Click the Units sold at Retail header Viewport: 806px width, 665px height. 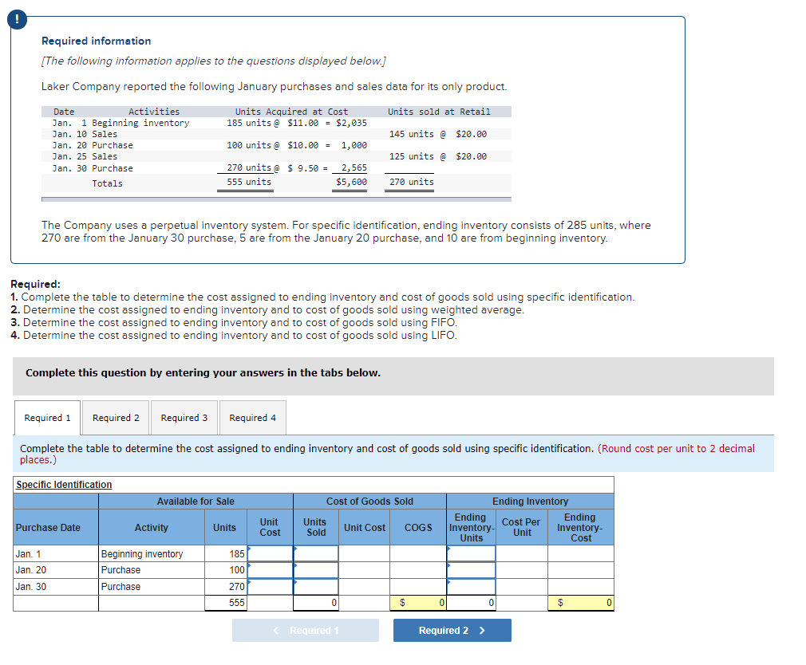click(x=439, y=112)
